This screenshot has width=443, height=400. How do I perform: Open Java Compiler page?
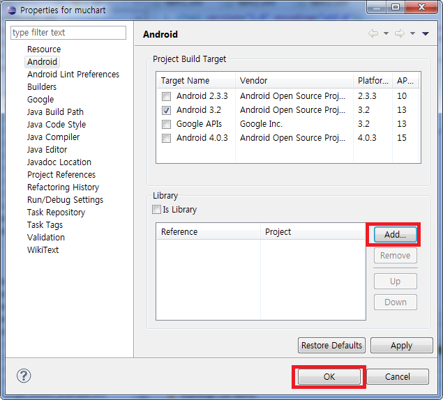tap(54, 137)
